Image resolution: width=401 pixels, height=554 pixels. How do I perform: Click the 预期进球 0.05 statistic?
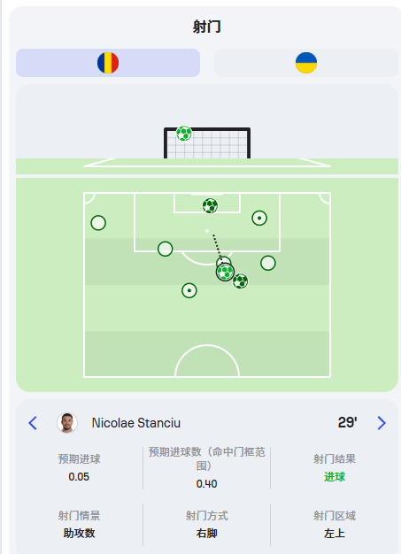pyautogui.click(x=79, y=468)
